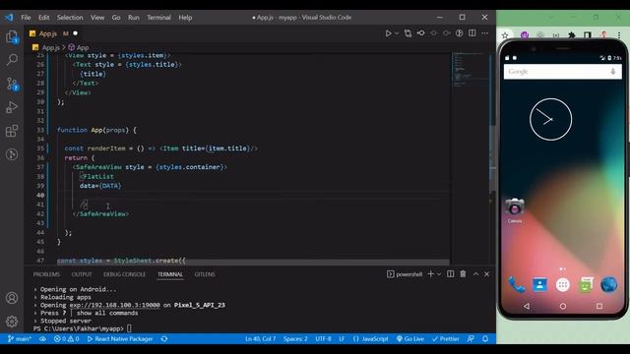Click the editor horizontal scrollbar

point(253,263)
